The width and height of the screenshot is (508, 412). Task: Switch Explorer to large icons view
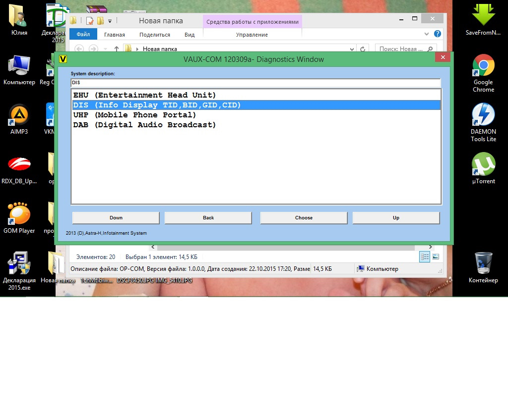coord(436,257)
